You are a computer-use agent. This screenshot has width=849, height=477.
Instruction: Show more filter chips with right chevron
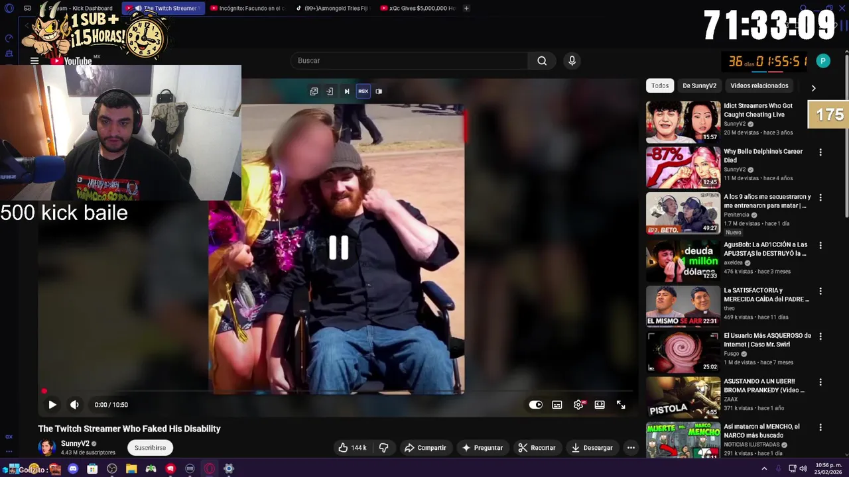tap(813, 87)
